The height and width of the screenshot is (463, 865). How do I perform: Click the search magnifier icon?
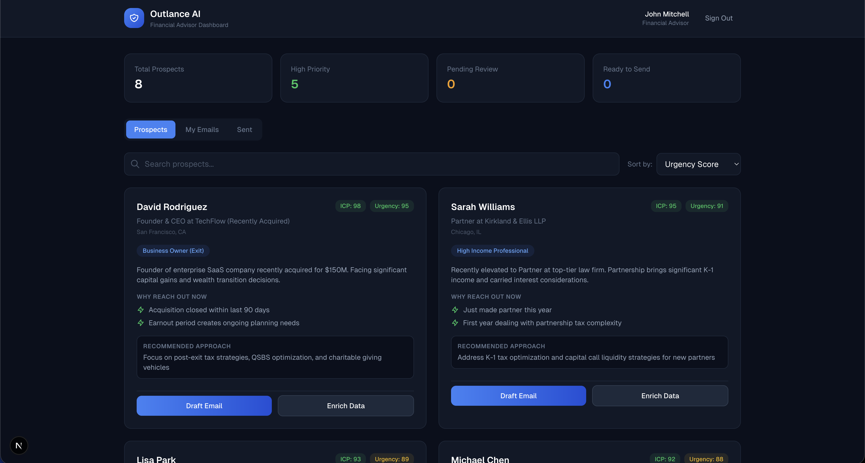click(135, 164)
